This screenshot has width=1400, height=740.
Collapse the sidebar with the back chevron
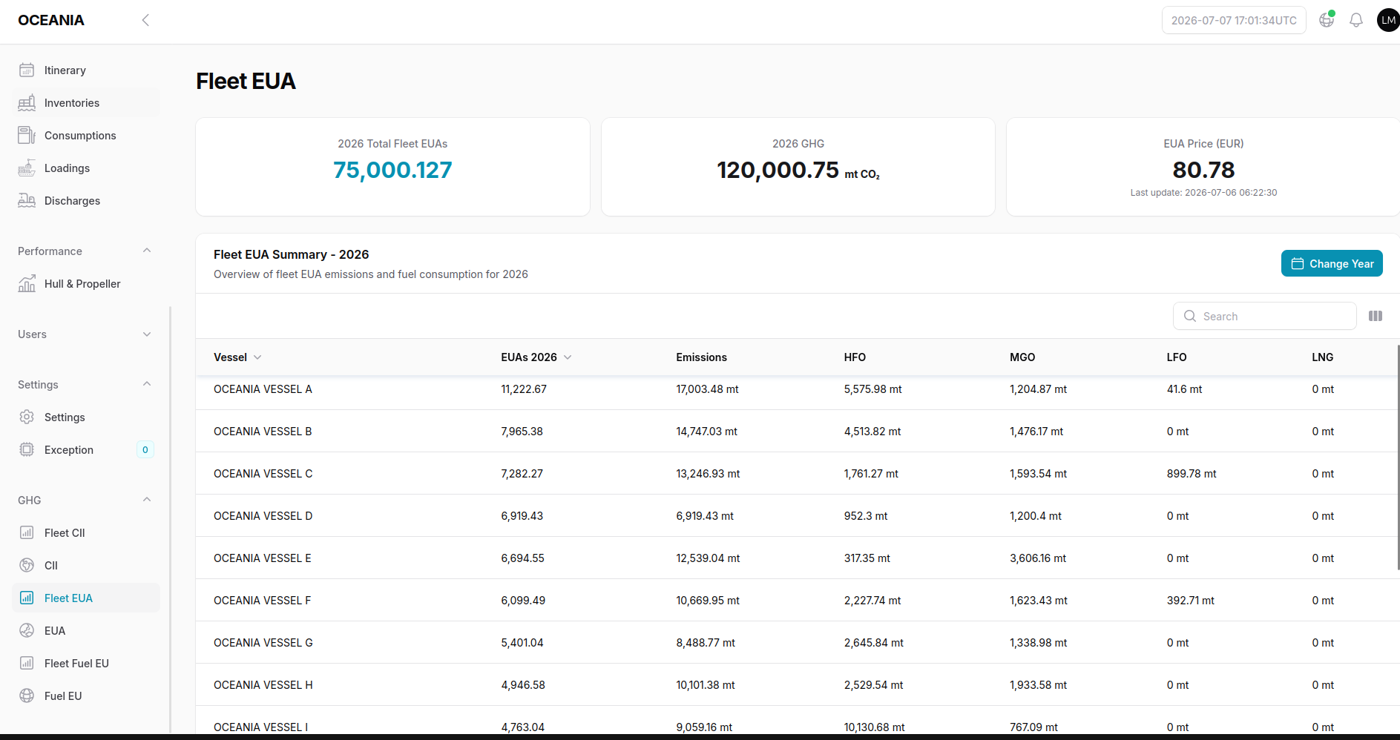point(145,20)
